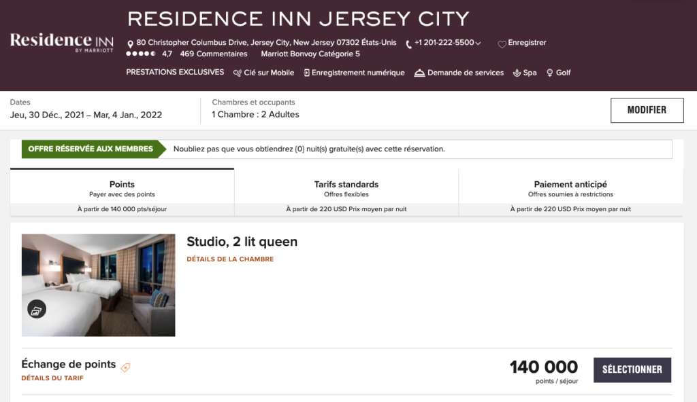
Task: Click the Golf icon
Action: point(550,73)
